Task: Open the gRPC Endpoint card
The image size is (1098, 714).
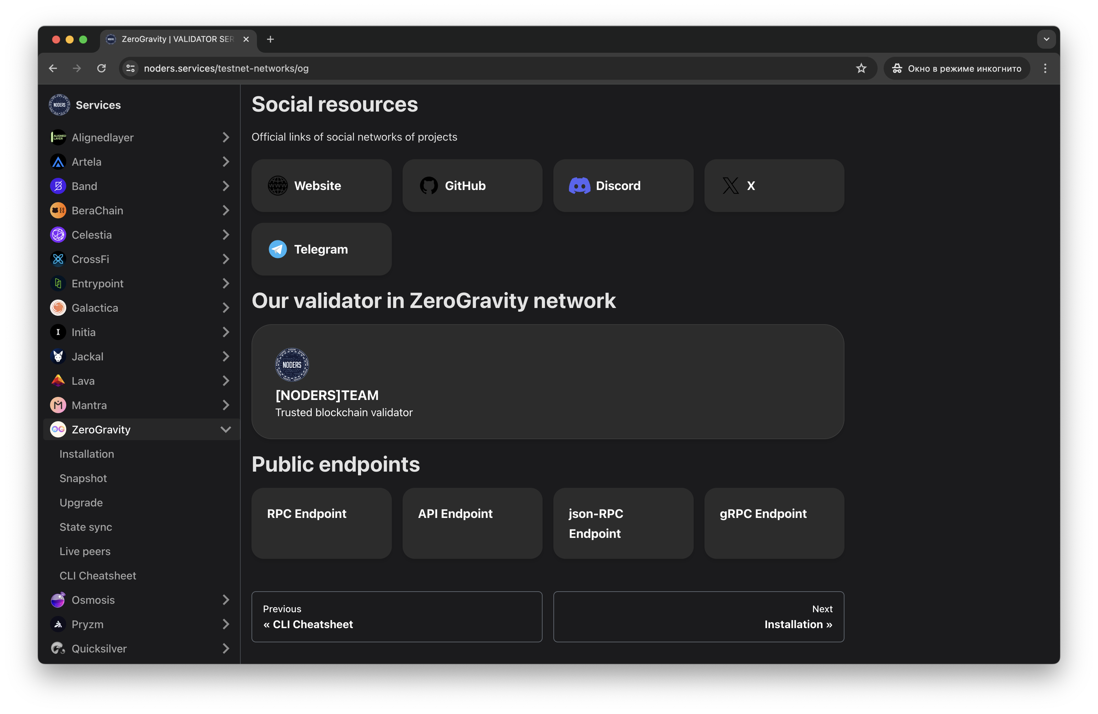Action: pyautogui.click(x=774, y=524)
